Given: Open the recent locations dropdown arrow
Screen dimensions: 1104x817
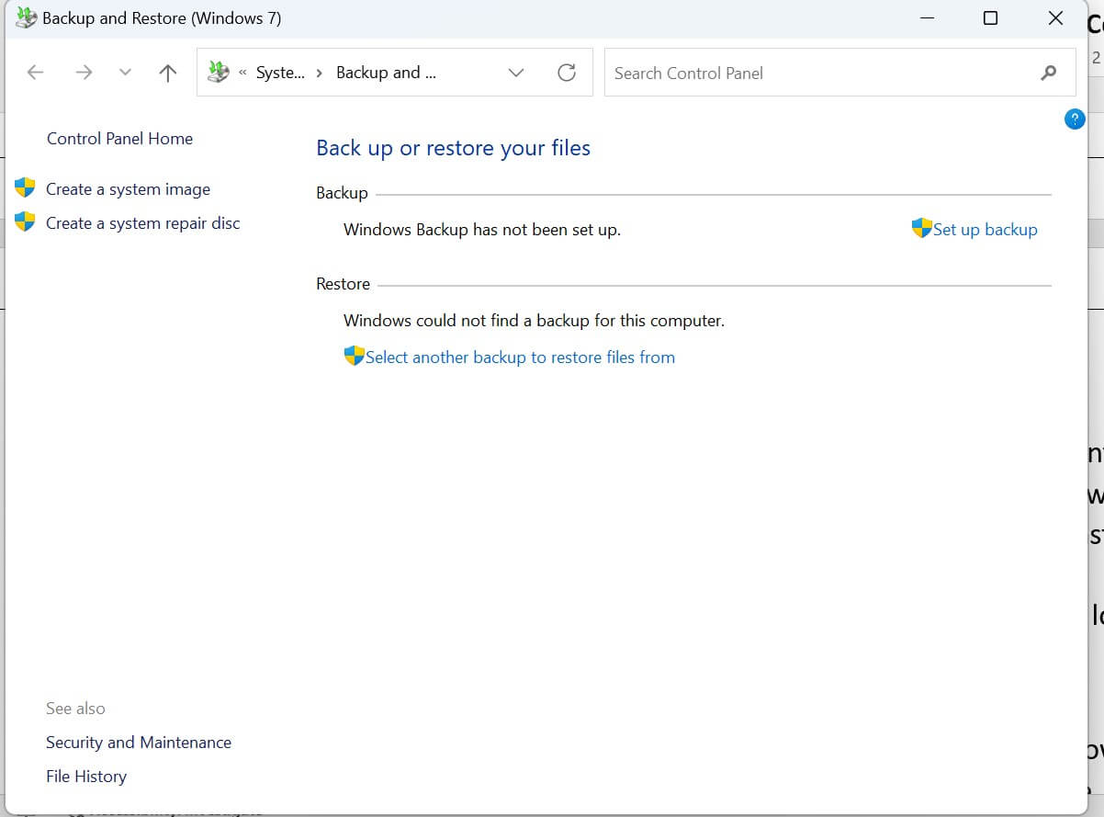Looking at the screenshot, I should [x=126, y=73].
